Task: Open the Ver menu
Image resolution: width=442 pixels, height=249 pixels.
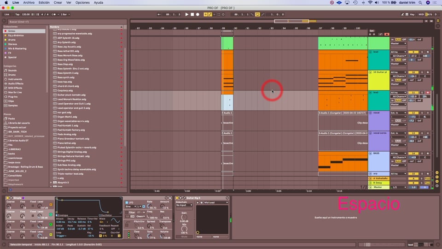Action: tap(69, 3)
